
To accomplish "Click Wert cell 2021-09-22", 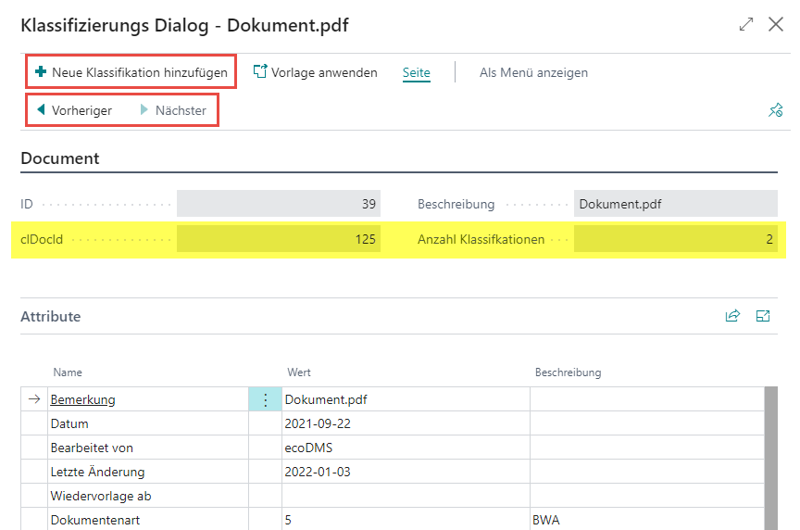I will (x=406, y=423).
